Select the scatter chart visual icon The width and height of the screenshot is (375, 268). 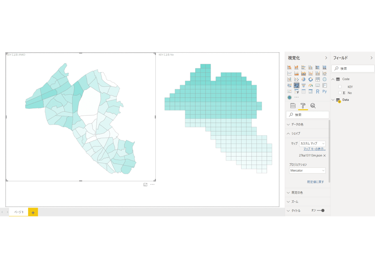tap(297, 79)
